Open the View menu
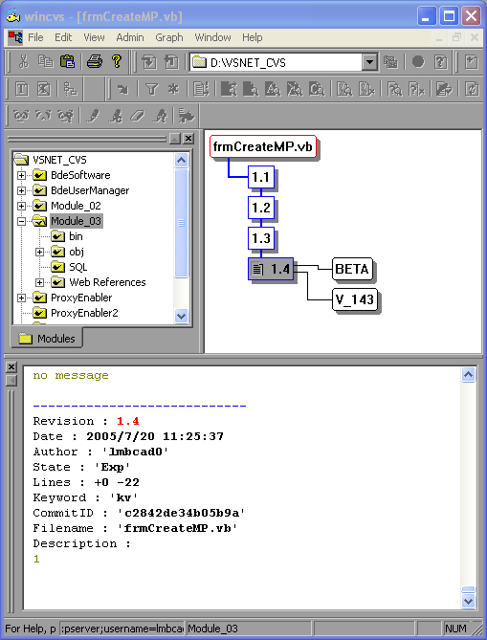 pos(94,37)
